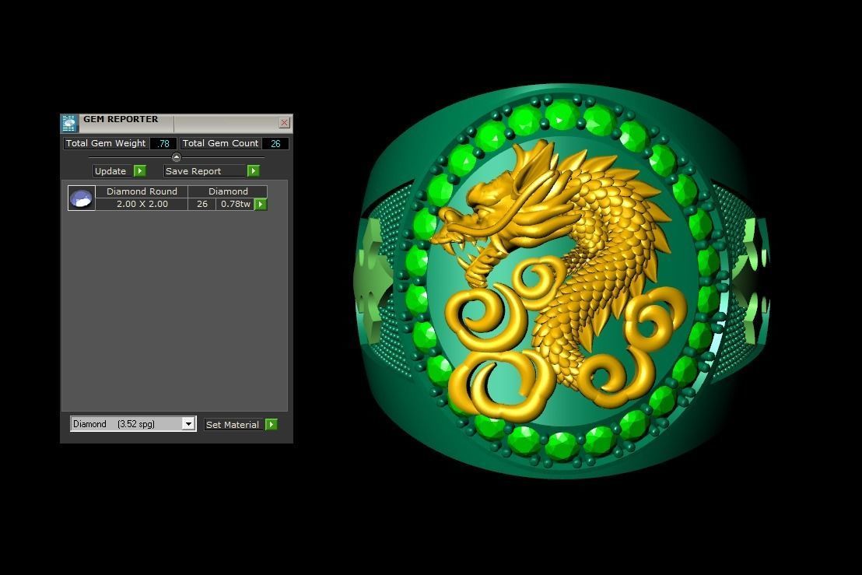Select the 2.00 X 2.00 size cell
Image resolution: width=862 pixels, height=575 pixels.
[x=142, y=204]
